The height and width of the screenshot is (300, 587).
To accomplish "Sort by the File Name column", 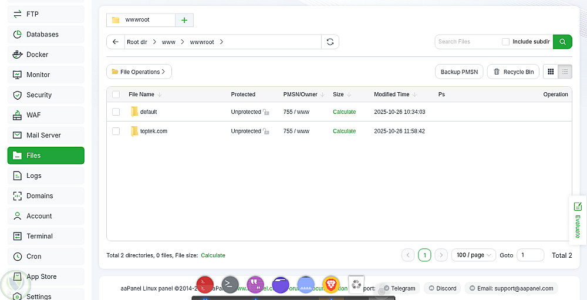I will [145, 95].
